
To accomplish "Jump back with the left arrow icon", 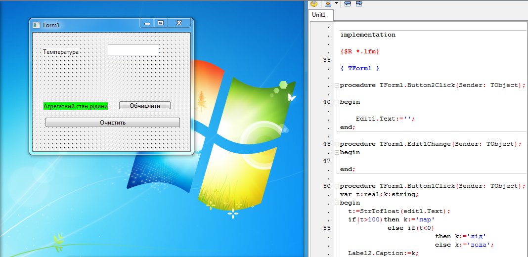I will point(348,3).
